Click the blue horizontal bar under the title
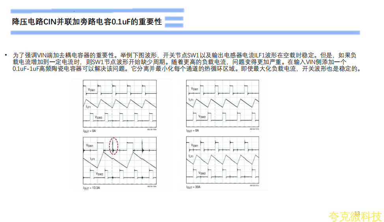 coord(185,33)
